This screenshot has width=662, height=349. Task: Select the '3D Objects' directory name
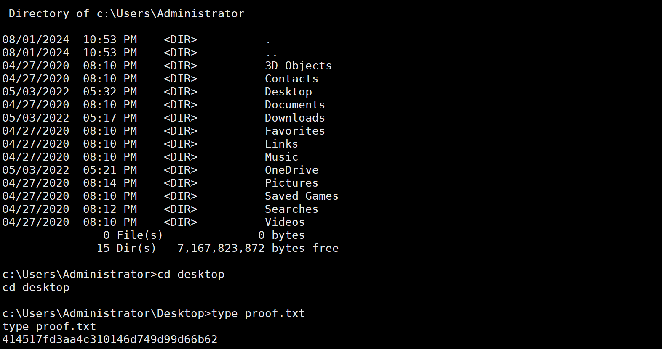(298, 66)
